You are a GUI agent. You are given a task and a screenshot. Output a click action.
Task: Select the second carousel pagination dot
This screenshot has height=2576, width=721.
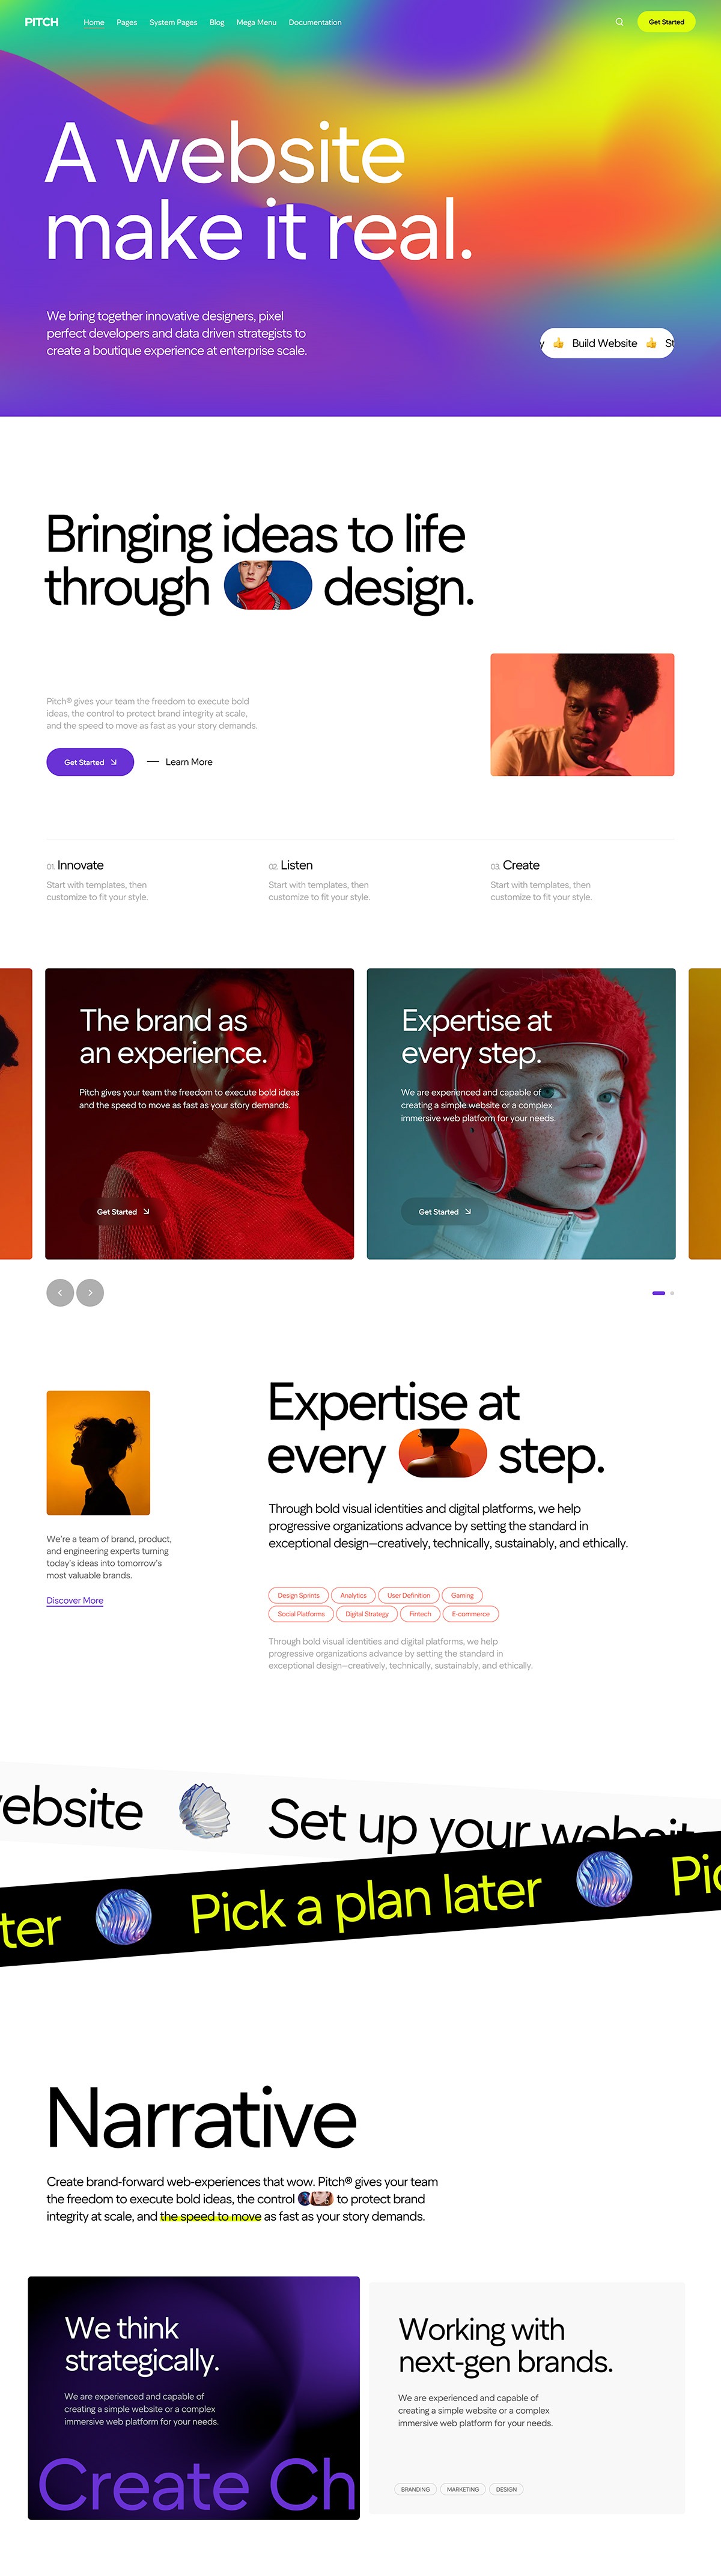tap(672, 1293)
